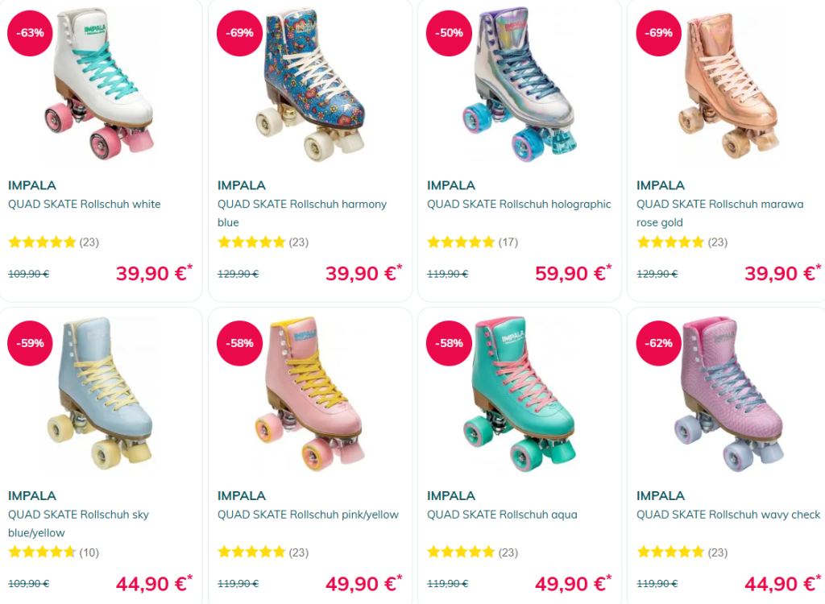Click the -63% discount badge

coord(31,33)
